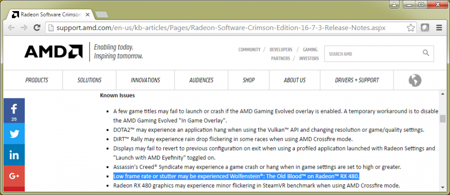Viewport: 450px width, 195px height.
Task: Share the page on Google Plus
Action: [14, 176]
